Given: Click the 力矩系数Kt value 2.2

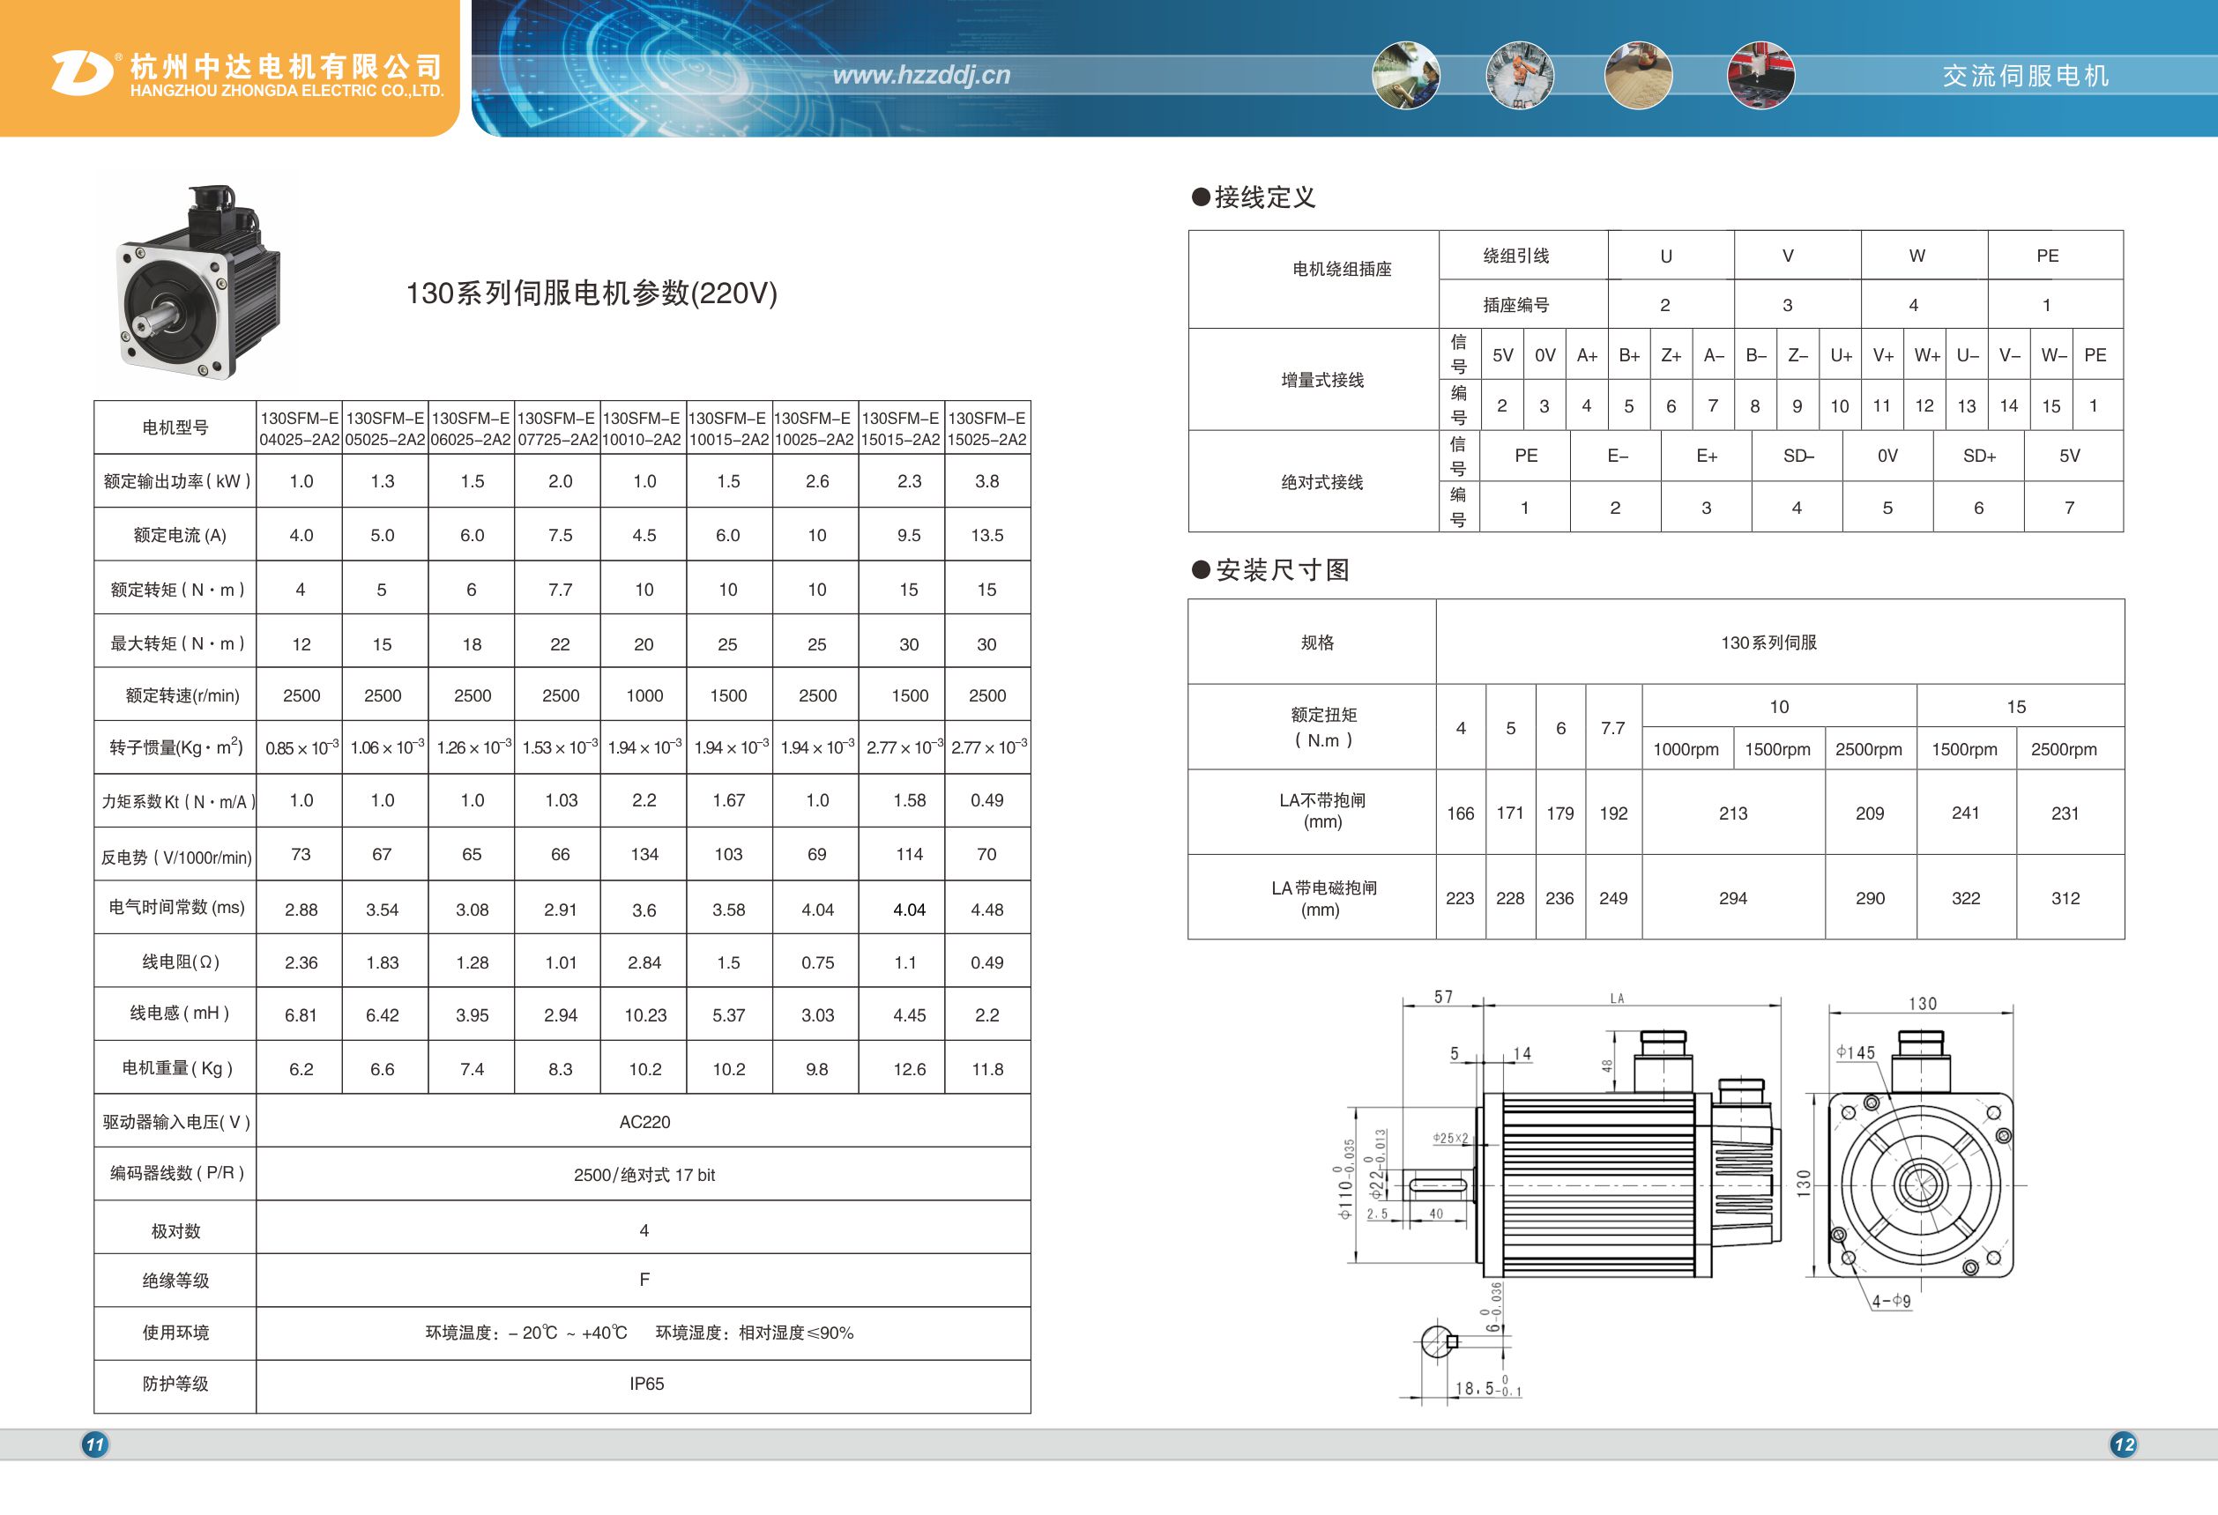Looking at the screenshot, I should tap(644, 800).
